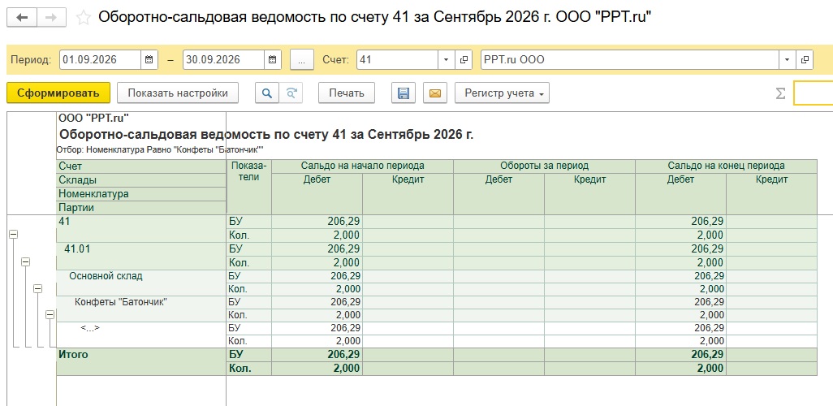Go forward with the right arrow button
Viewport: 833px width, 406px height.
[51, 18]
